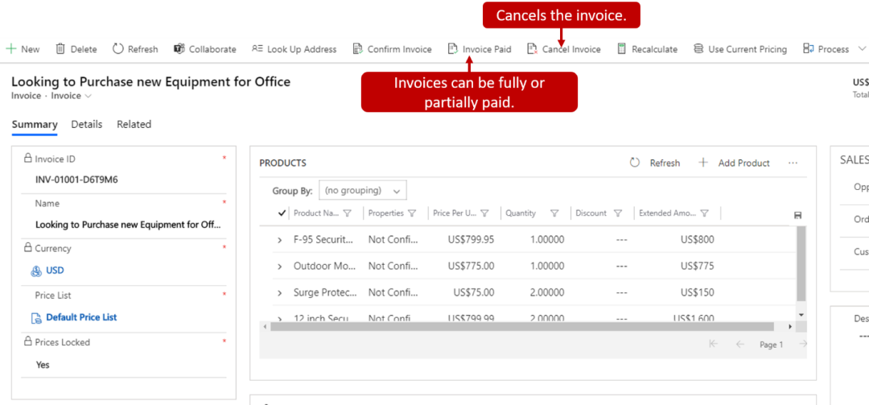Switch to the Details tab
The height and width of the screenshot is (405, 869).
pos(87,125)
